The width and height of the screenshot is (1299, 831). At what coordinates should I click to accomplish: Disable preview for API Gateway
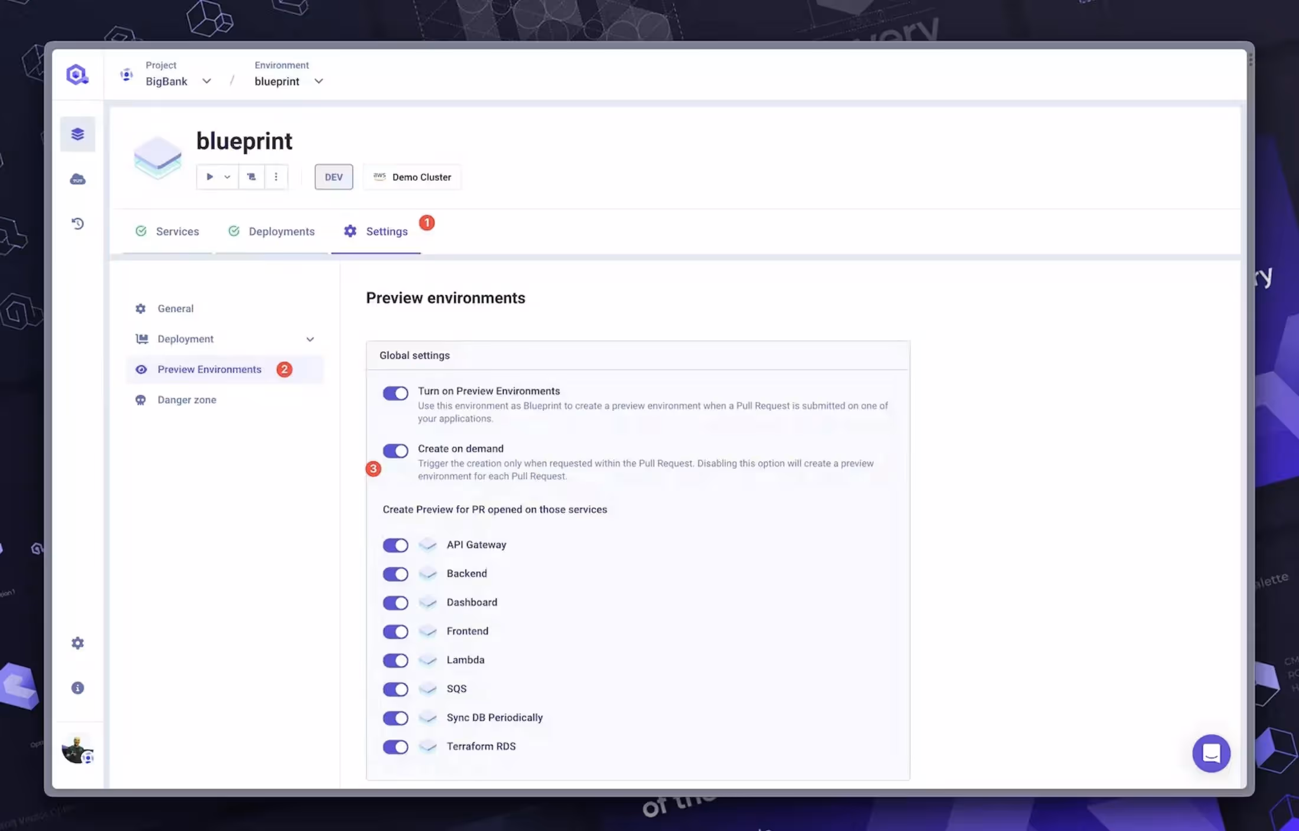(x=396, y=545)
